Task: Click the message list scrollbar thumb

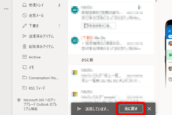Action: (156, 1)
